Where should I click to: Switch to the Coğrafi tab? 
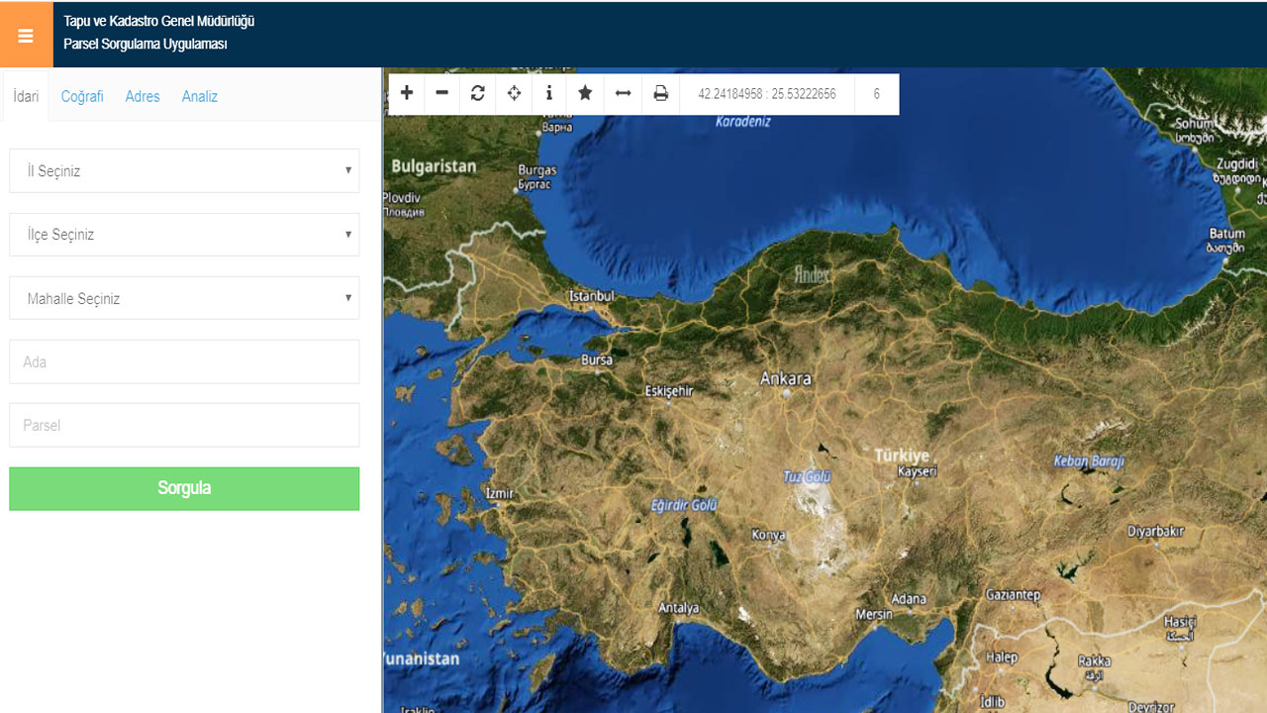click(x=82, y=96)
